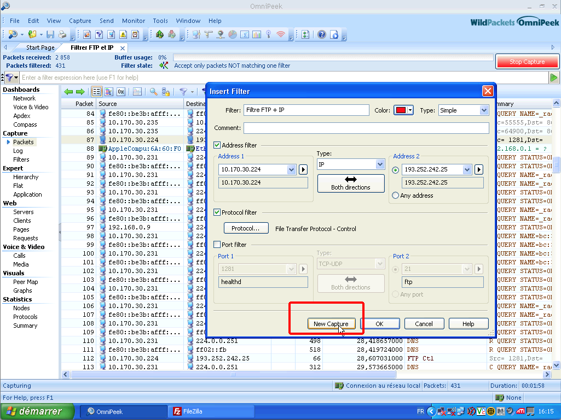Click the filter-bar funnel icon
Viewport: 561px width, 420px height.
click(x=9, y=78)
